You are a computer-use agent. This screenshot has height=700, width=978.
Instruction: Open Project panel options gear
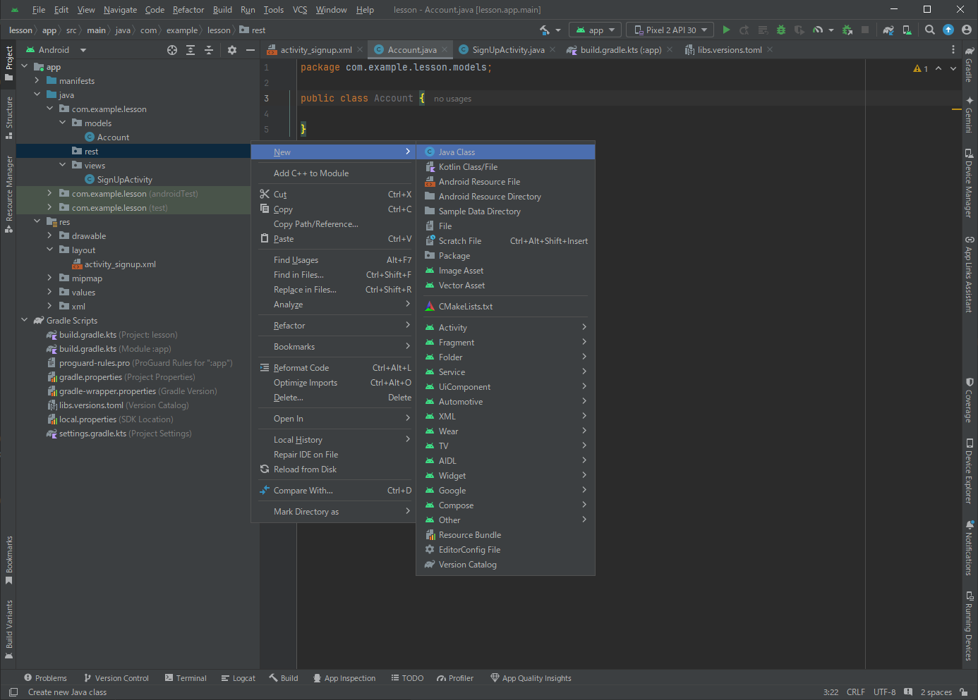232,50
